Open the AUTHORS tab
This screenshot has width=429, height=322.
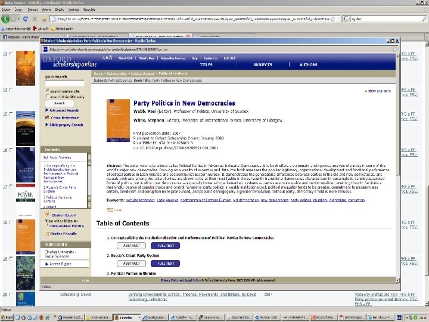click(309, 65)
